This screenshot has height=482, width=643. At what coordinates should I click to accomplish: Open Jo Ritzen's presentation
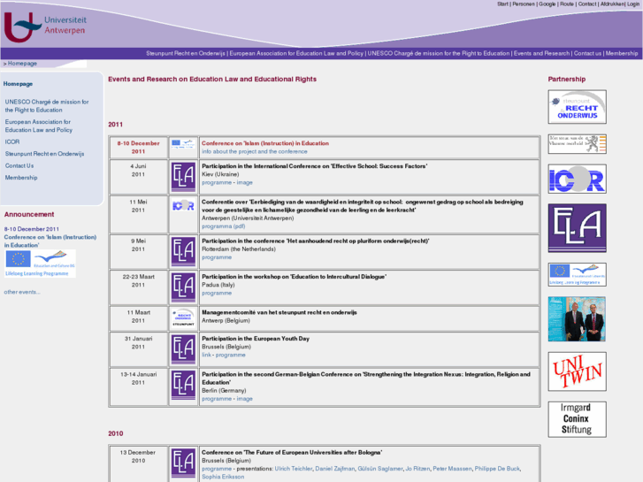417,469
